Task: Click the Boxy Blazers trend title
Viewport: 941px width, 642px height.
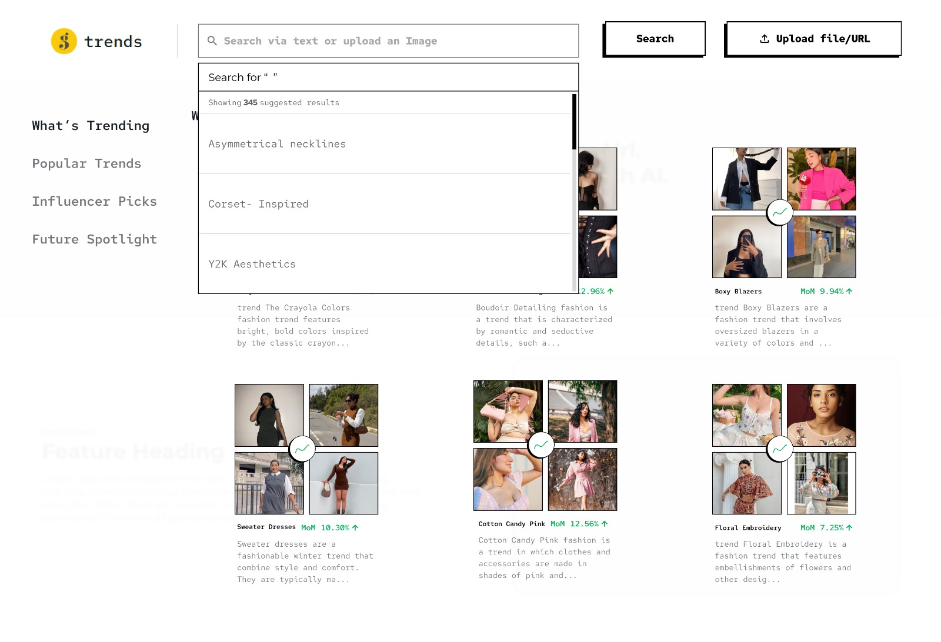Action: tap(738, 292)
